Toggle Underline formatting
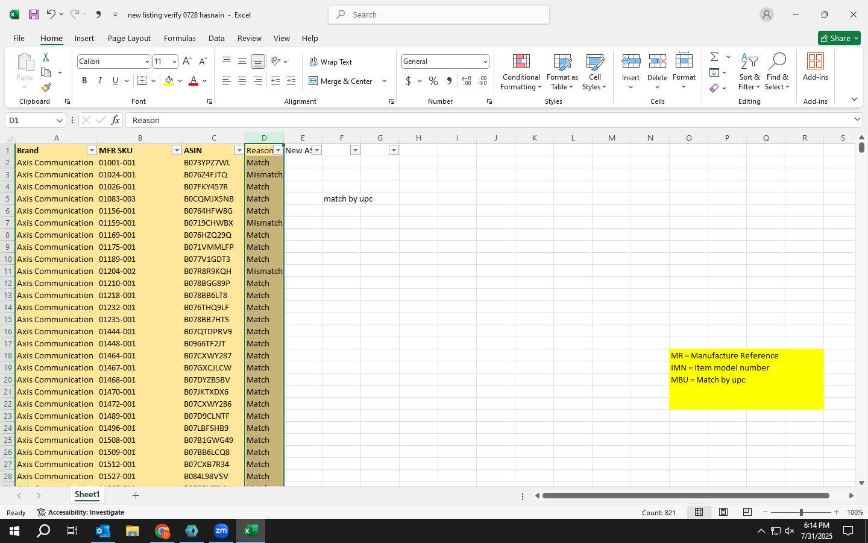The image size is (868, 543). 115,81
